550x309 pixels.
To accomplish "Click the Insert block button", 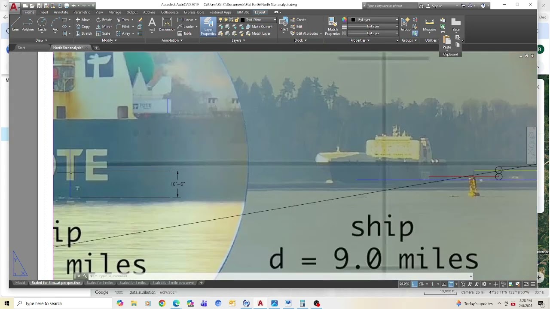I will click(284, 24).
